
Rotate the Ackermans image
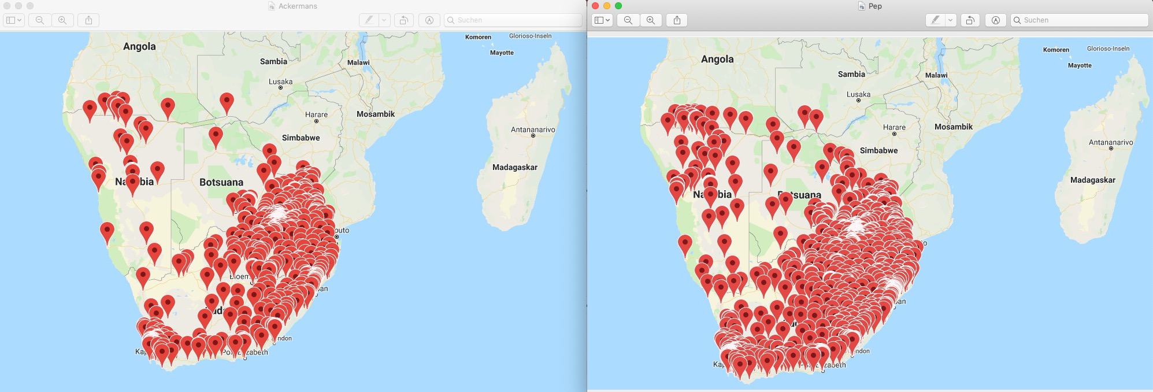(404, 20)
